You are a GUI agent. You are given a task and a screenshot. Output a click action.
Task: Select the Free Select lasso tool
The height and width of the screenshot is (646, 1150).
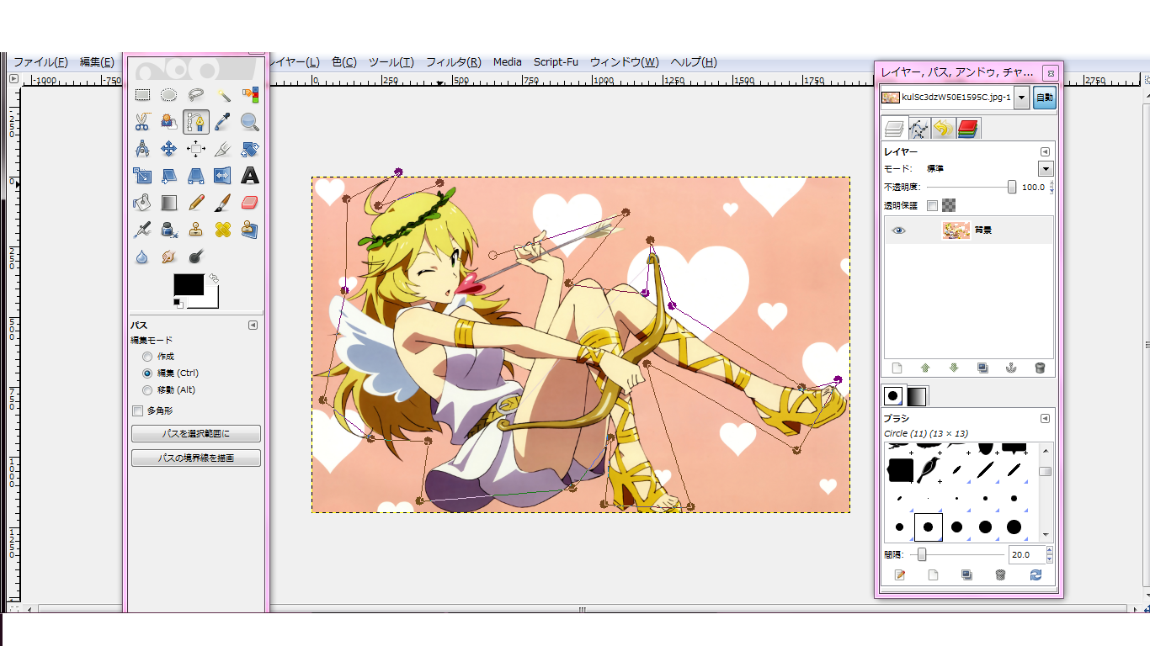point(196,95)
